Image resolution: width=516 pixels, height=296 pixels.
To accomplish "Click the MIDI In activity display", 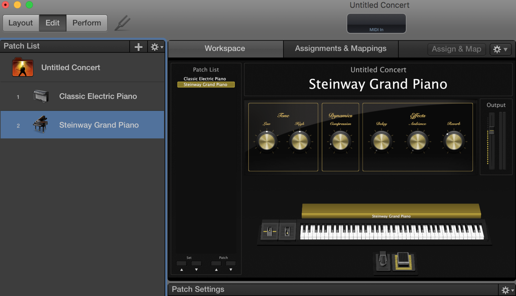I will pyautogui.click(x=376, y=23).
